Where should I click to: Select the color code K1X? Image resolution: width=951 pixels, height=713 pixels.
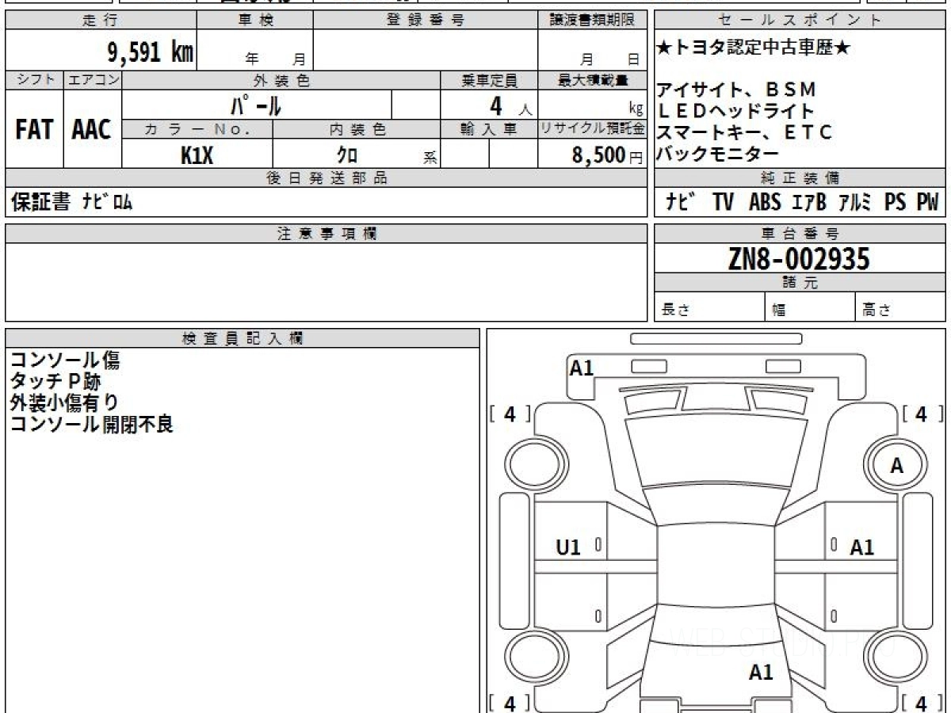[197, 154]
